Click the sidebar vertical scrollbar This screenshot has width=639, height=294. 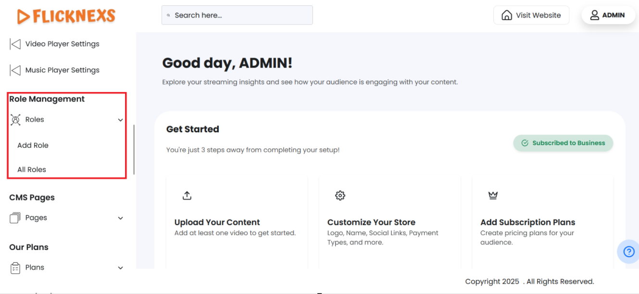[x=134, y=150]
